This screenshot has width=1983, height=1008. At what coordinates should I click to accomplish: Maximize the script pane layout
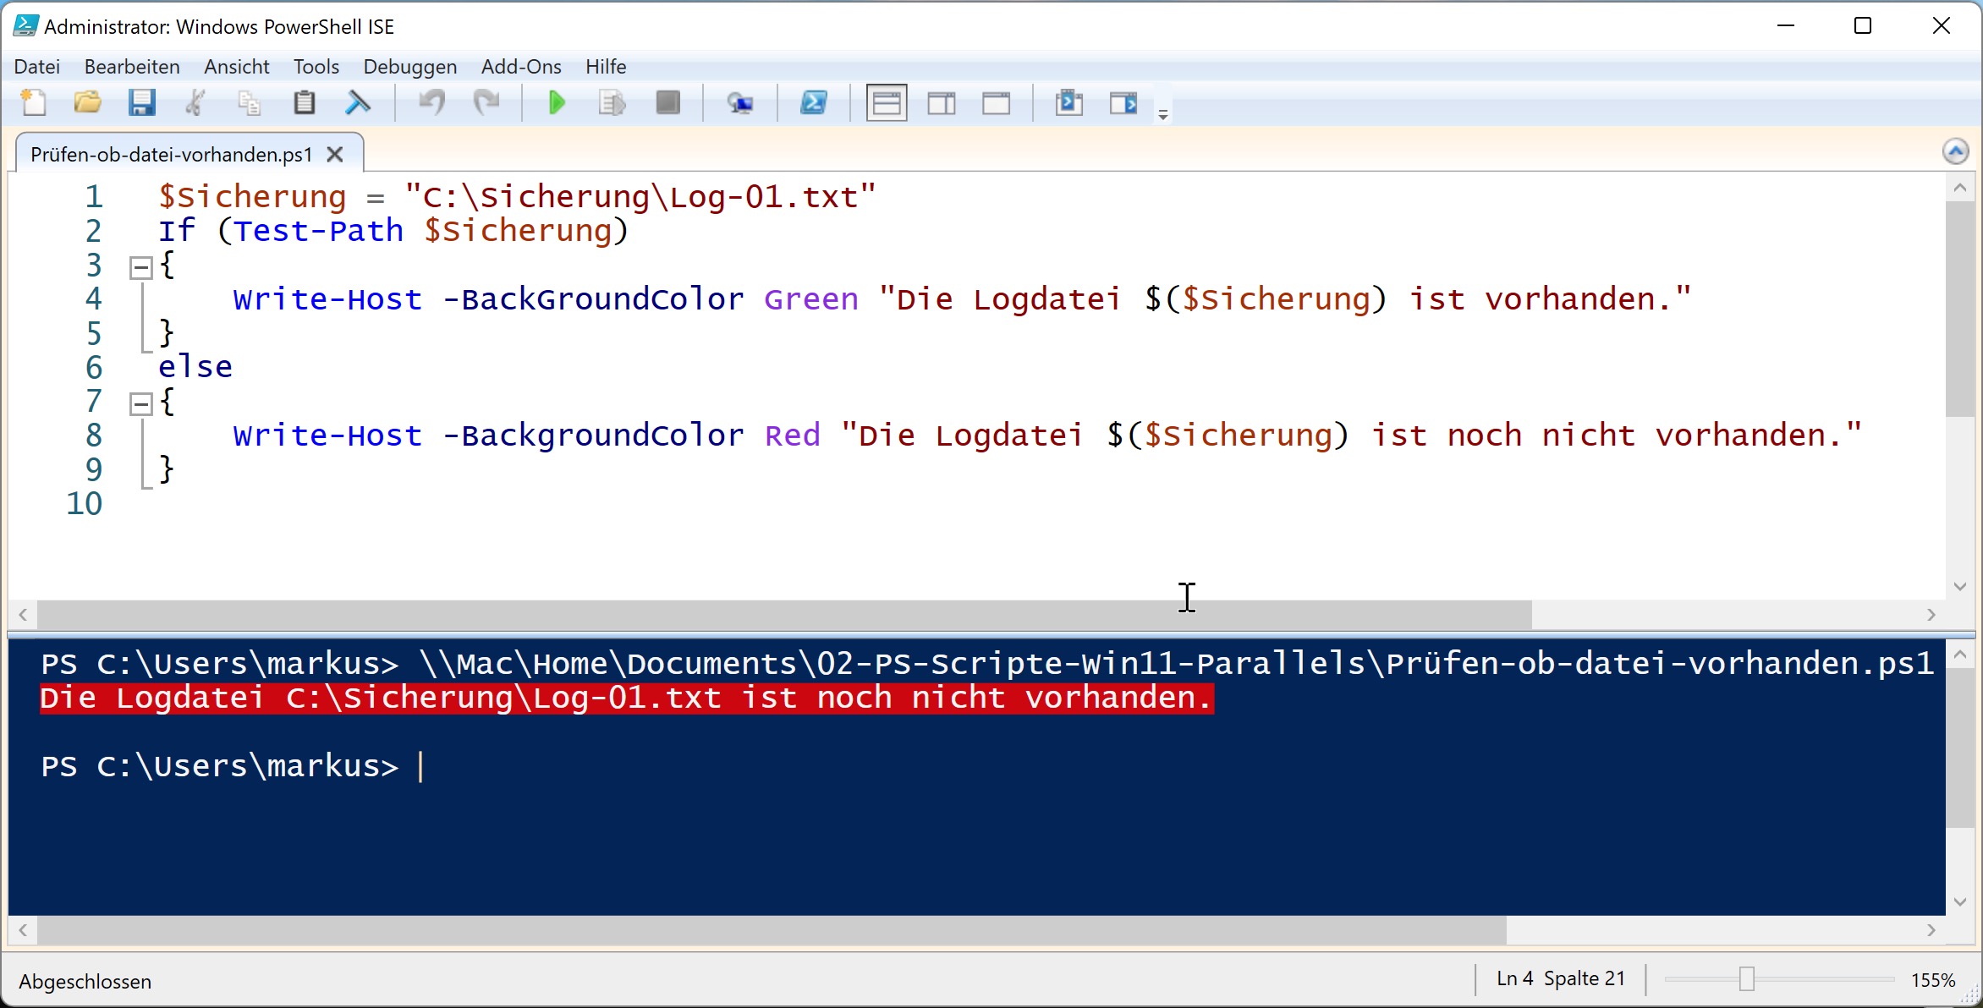[x=997, y=103]
